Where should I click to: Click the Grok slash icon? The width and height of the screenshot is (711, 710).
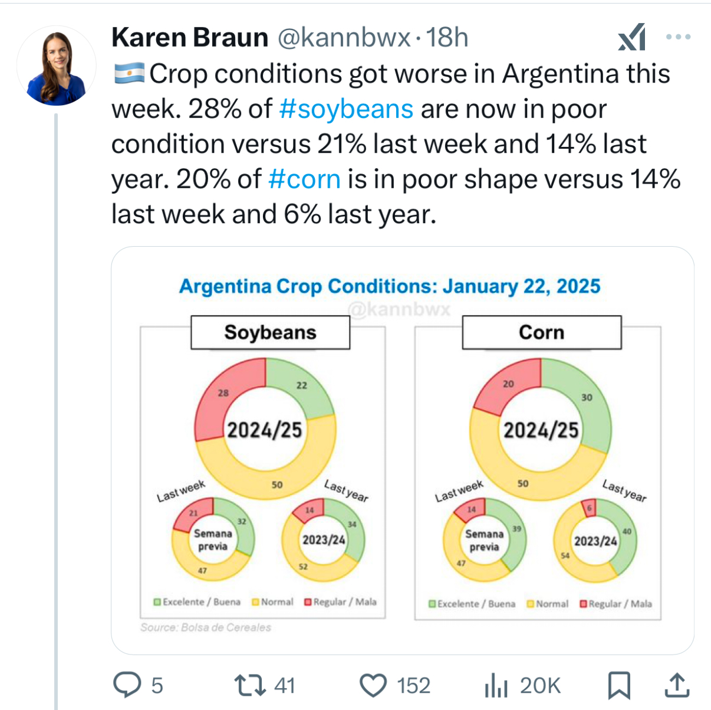[x=631, y=38]
